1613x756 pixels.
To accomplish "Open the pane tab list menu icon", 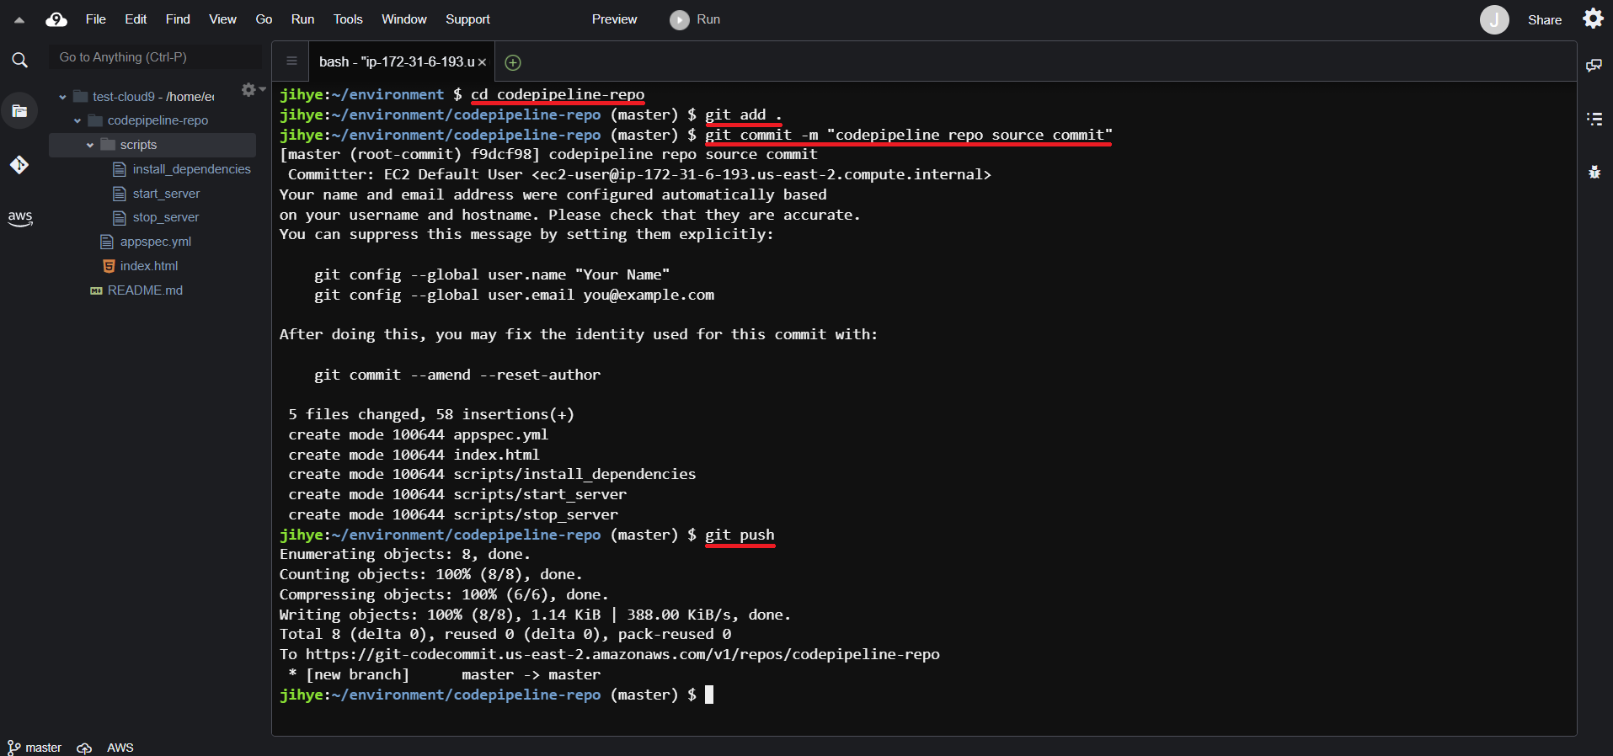I will 291,61.
